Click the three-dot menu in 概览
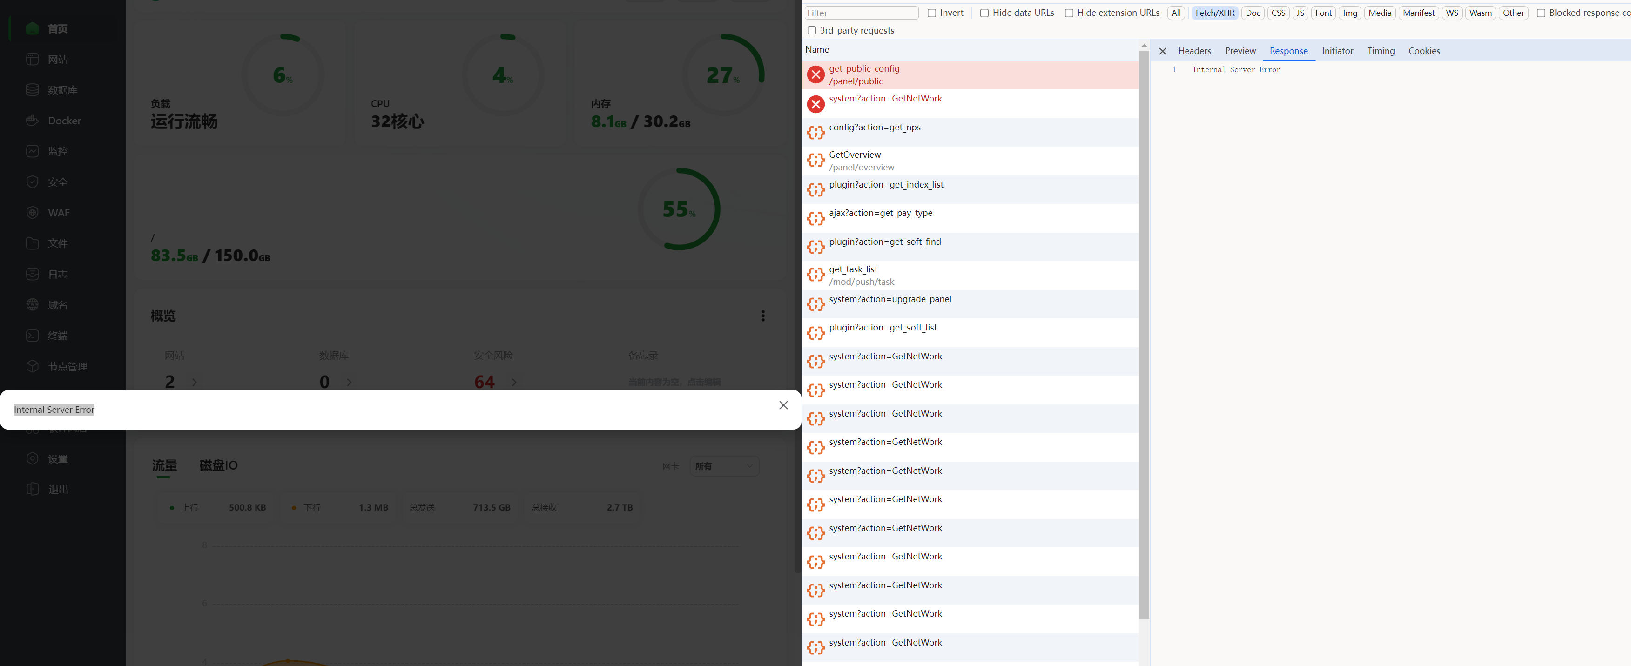1631x666 pixels. [762, 315]
